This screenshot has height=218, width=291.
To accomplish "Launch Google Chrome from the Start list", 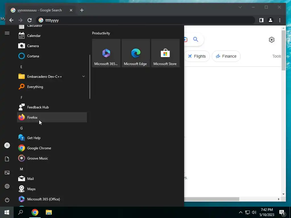I will coord(52,148).
